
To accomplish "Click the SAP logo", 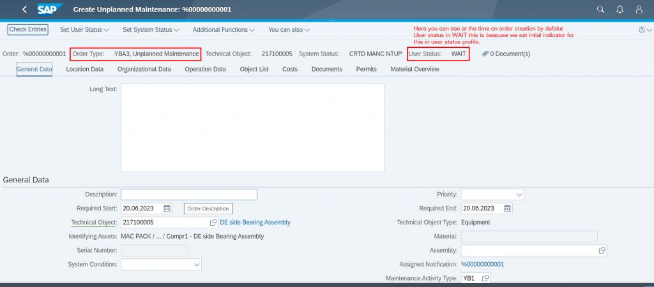I will pyautogui.click(x=50, y=9).
